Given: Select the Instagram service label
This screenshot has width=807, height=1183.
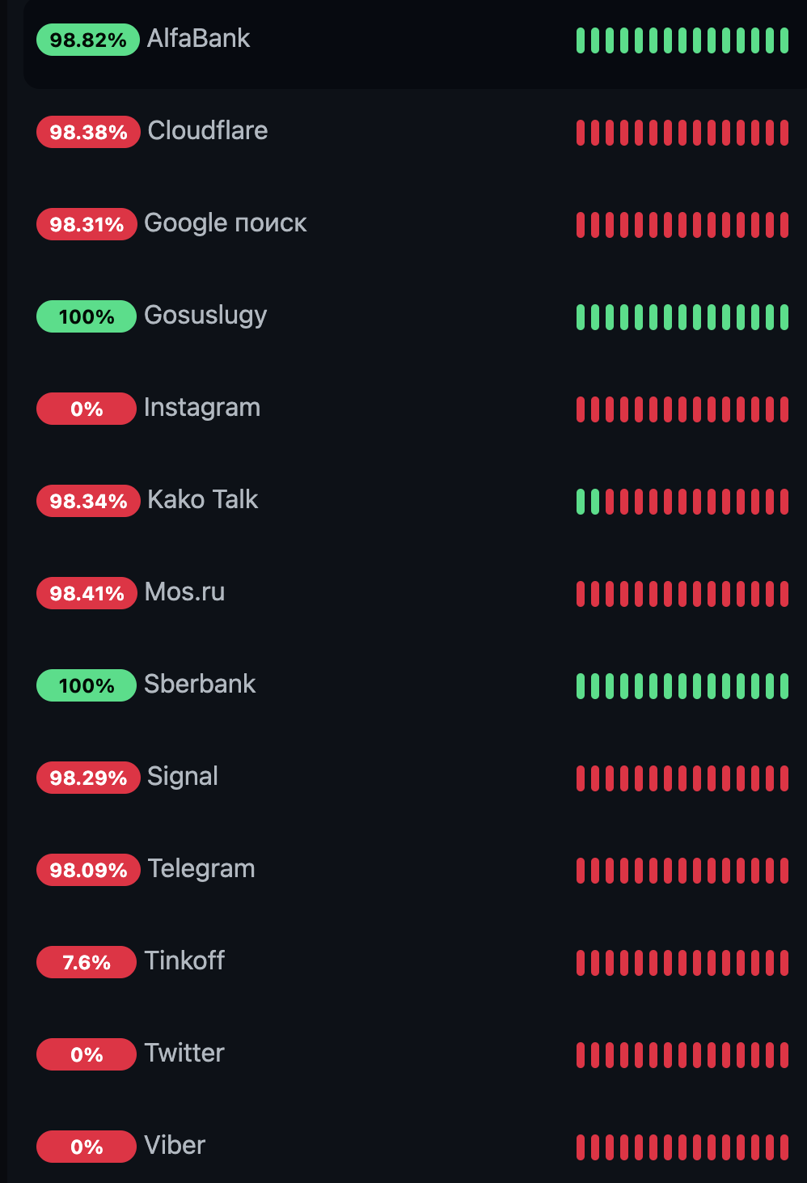Looking at the screenshot, I should [x=202, y=407].
